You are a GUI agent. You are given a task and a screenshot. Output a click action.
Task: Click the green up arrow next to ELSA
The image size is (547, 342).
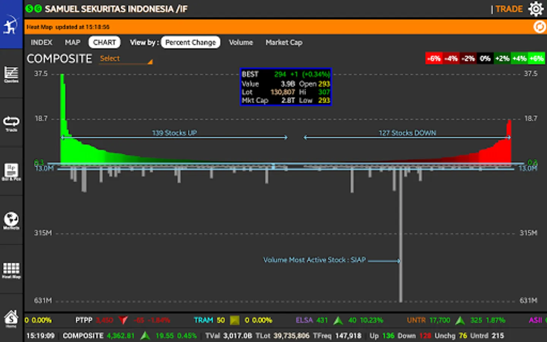[338, 320]
